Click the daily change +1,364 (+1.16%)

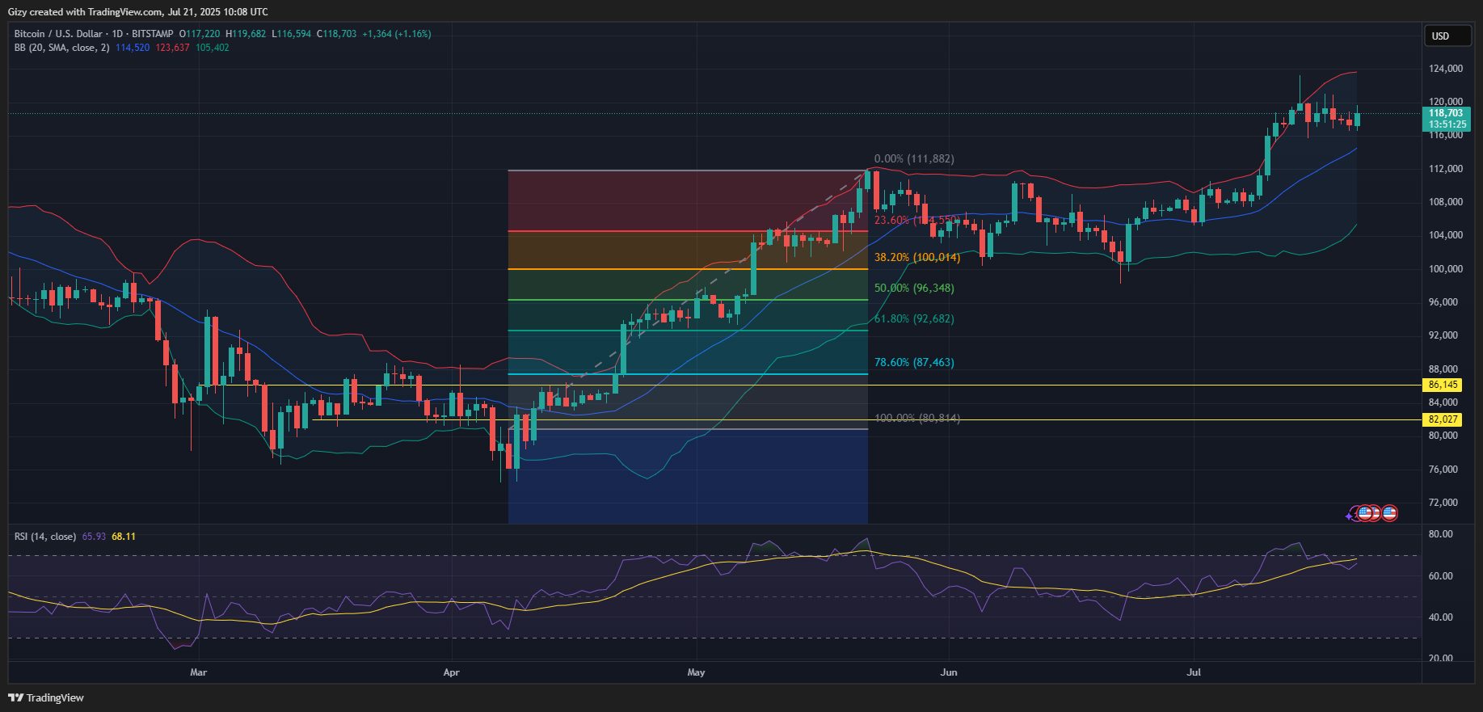397,34
